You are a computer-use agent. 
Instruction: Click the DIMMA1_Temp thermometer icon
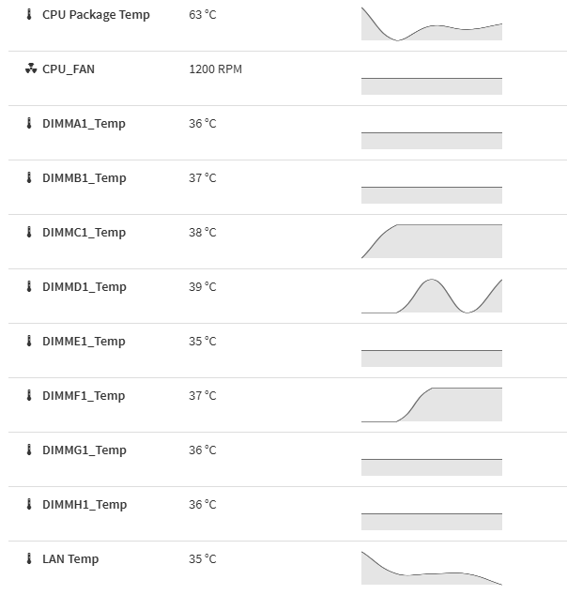(x=29, y=124)
